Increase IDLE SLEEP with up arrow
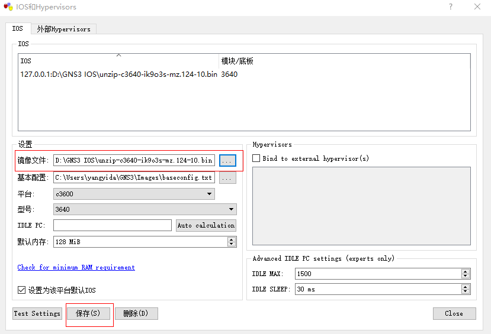The height and width of the screenshot is (334, 491). pyautogui.click(x=466, y=287)
